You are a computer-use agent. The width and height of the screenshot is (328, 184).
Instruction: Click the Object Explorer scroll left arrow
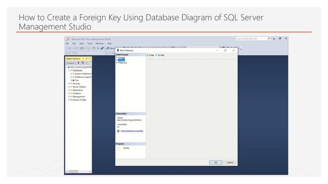point(67,171)
